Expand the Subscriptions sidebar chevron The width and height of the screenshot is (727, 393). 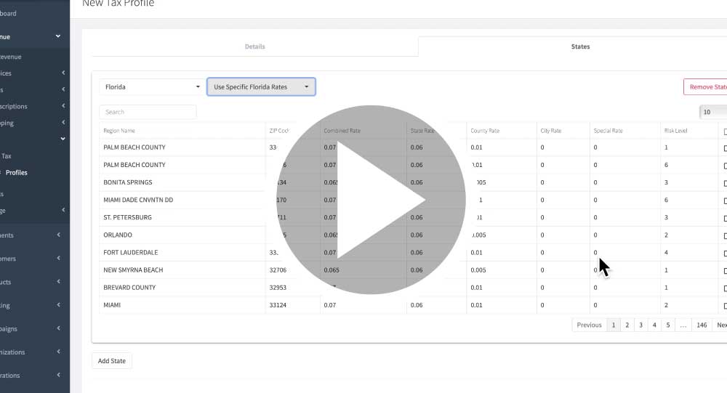pyautogui.click(x=63, y=106)
